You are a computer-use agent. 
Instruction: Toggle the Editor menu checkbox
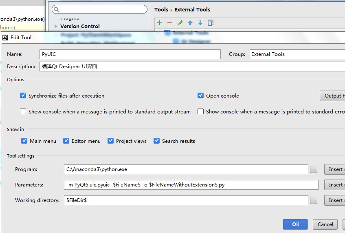[66, 141]
